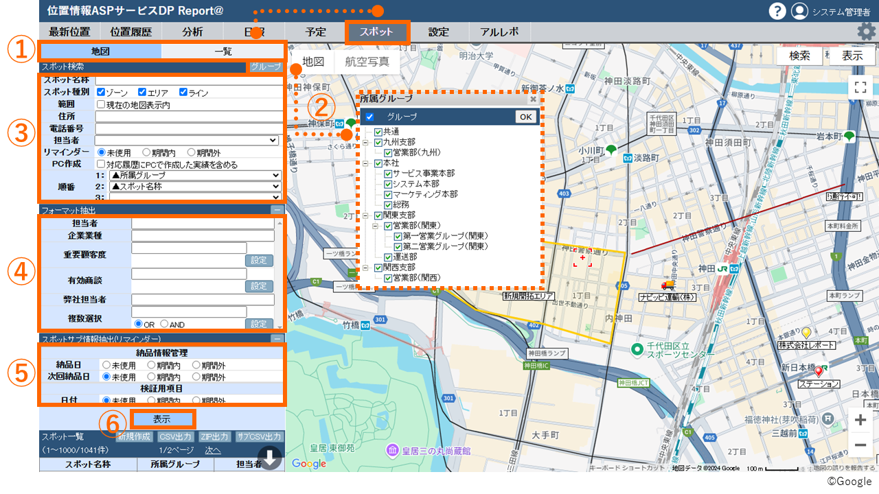Enable 現在の地図表示内 range checkbox
This screenshot has height=494, width=879.
[101, 104]
